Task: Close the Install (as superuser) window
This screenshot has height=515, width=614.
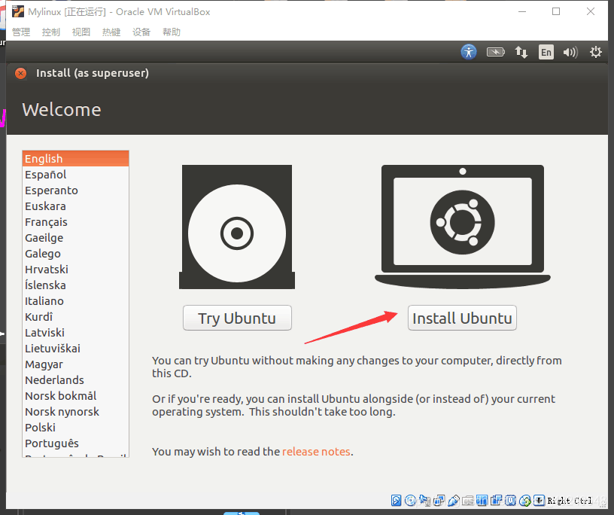Action: [x=21, y=73]
